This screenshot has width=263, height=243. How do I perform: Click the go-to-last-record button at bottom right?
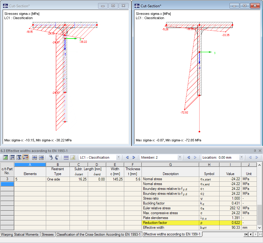(x=260, y=234)
